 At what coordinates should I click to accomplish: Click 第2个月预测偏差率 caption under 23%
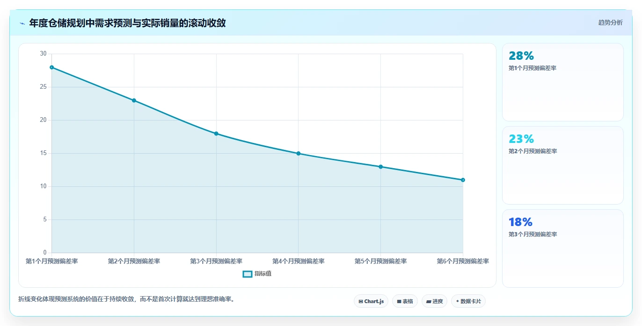pos(533,151)
